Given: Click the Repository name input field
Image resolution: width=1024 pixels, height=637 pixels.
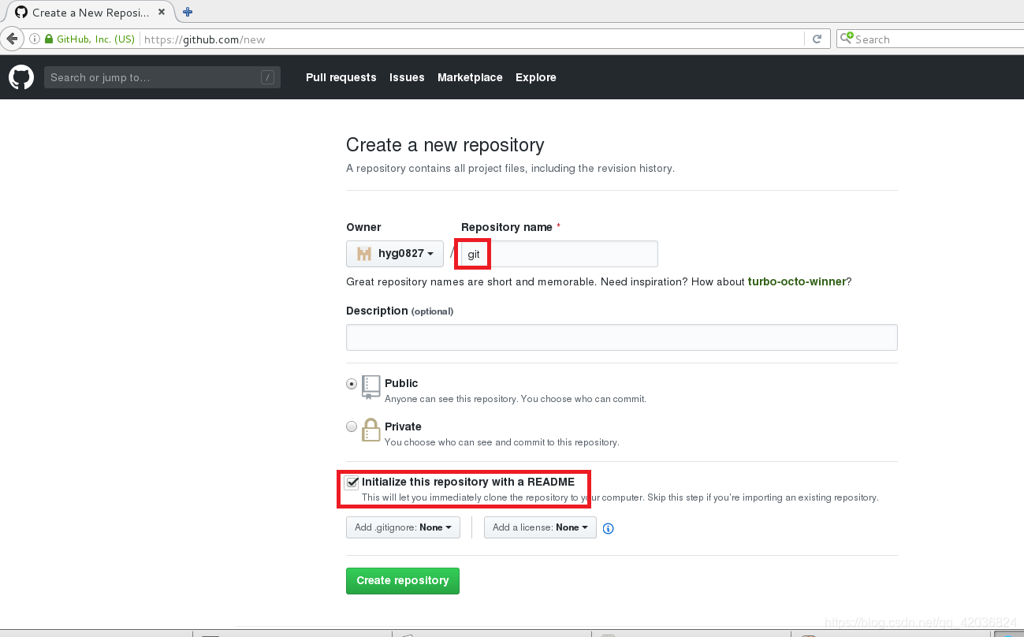Looking at the screenshot, I should point(560,254).
